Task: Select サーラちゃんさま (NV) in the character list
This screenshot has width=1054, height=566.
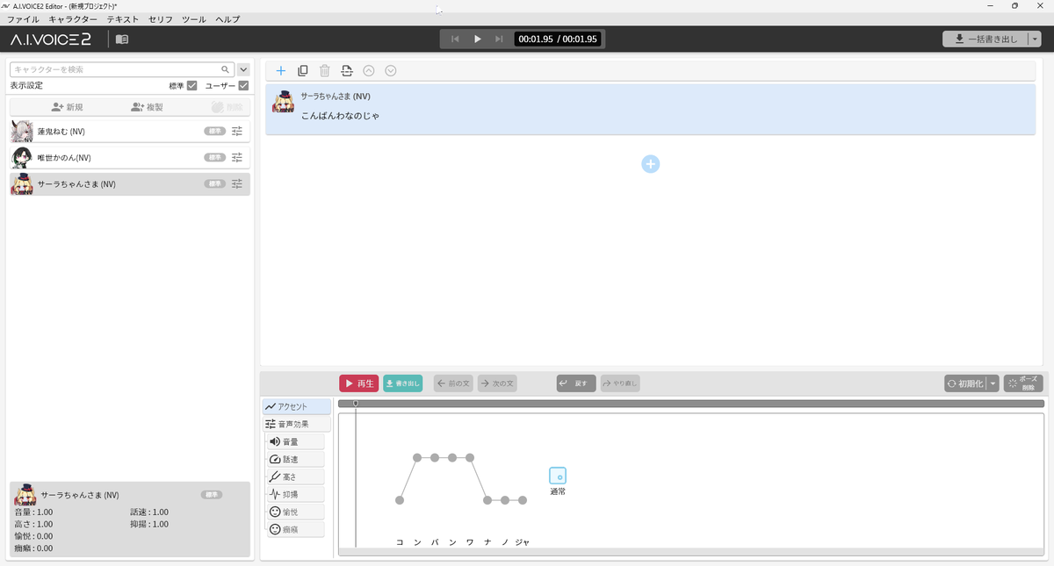Action: pyautogui.click(x=130, y=184)
